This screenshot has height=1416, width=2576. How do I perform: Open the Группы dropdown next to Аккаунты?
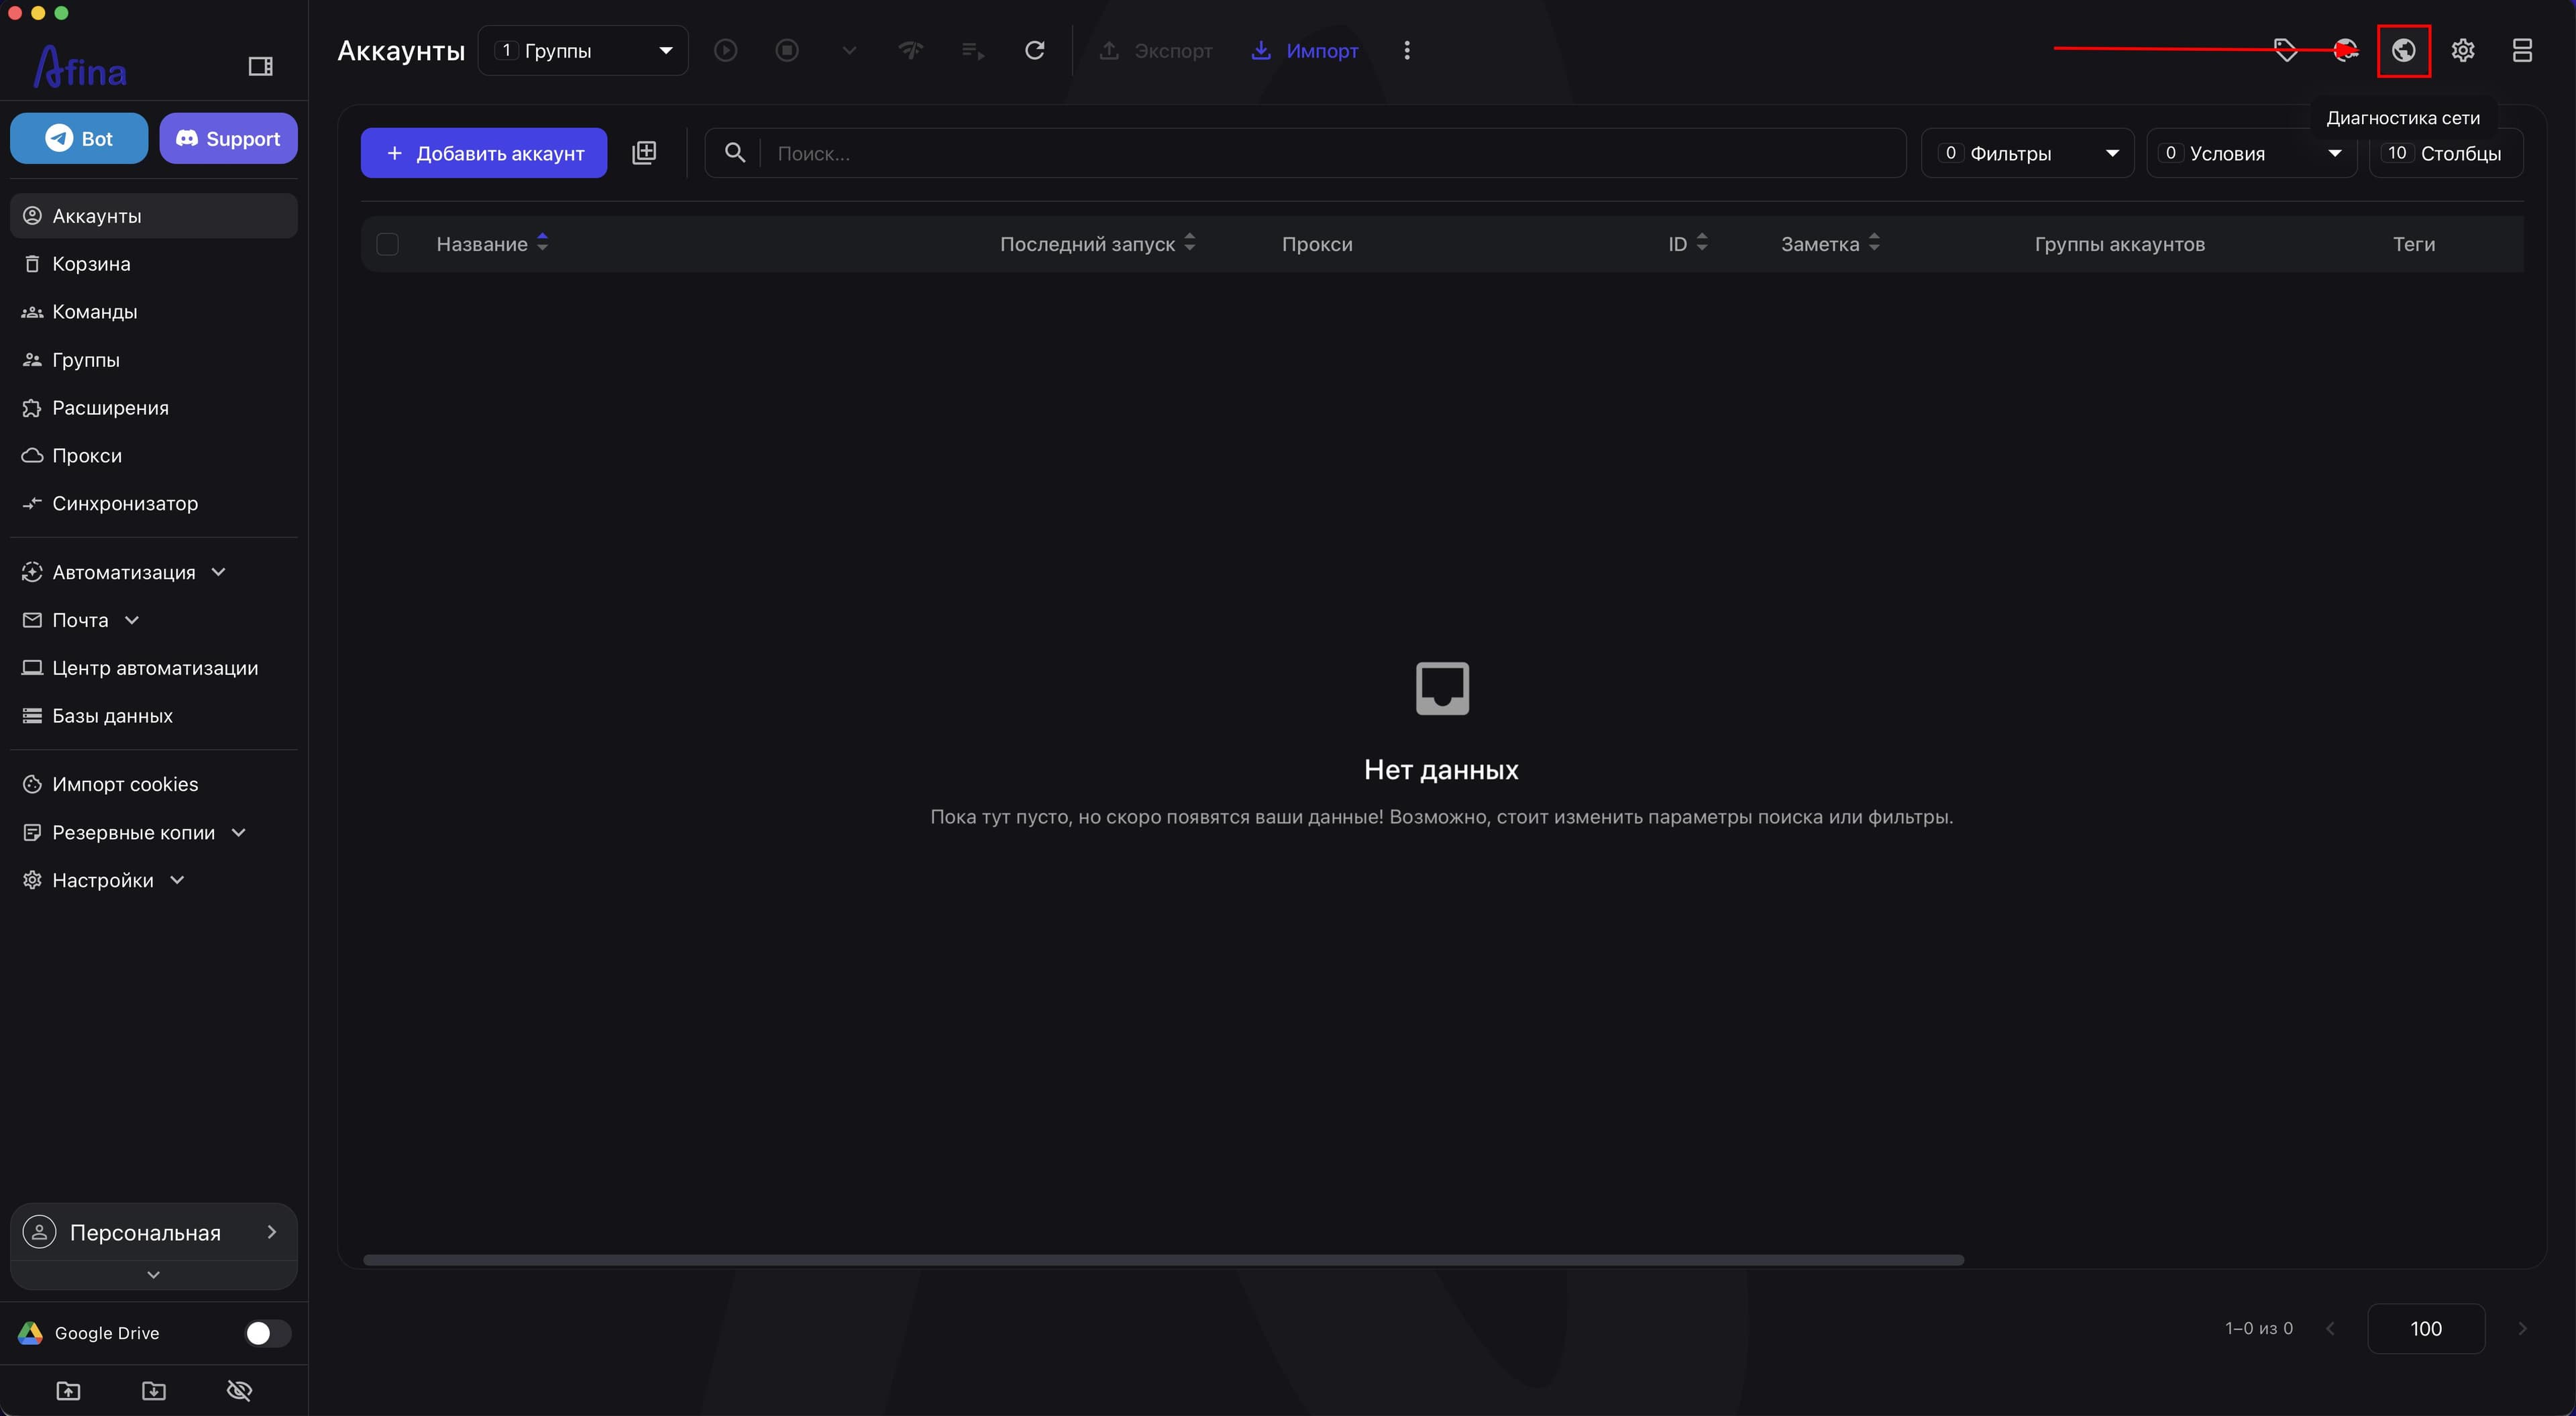click(x=583, y=50)
